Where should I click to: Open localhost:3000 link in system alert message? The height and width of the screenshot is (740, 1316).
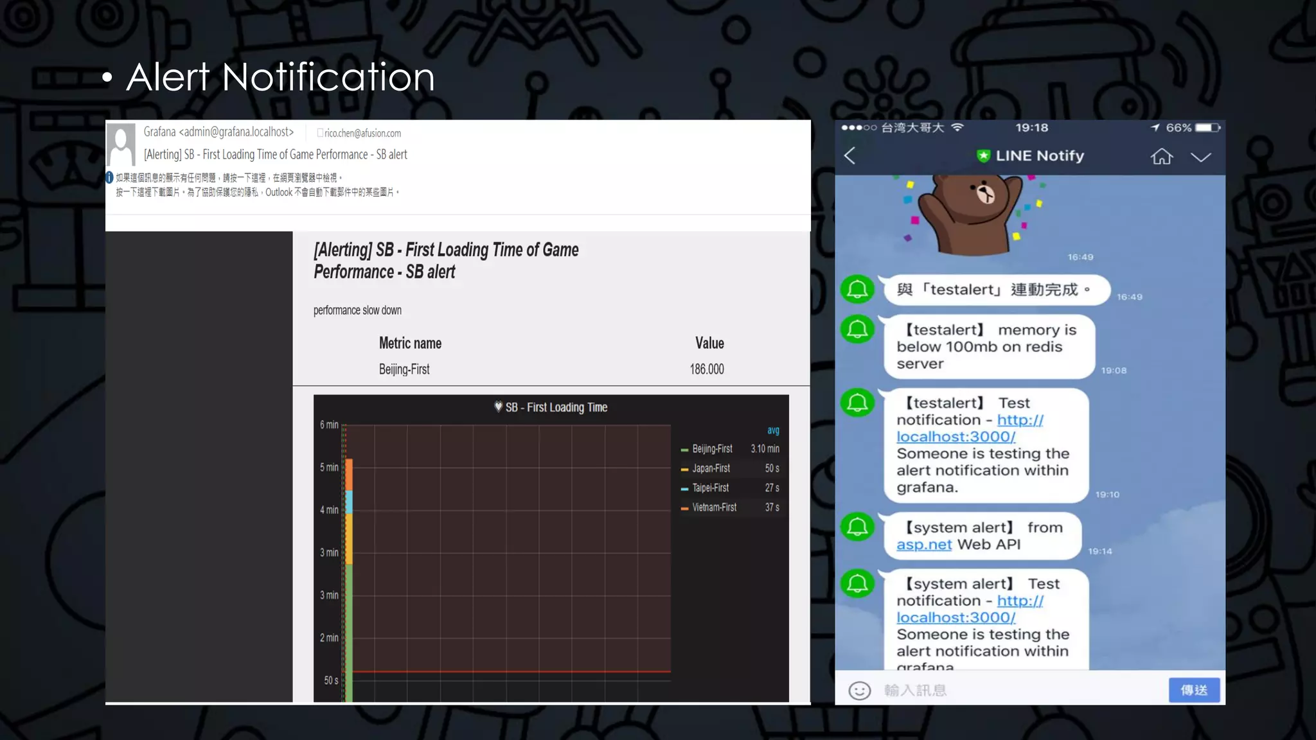pyautogui.click(x=956, y=618)
